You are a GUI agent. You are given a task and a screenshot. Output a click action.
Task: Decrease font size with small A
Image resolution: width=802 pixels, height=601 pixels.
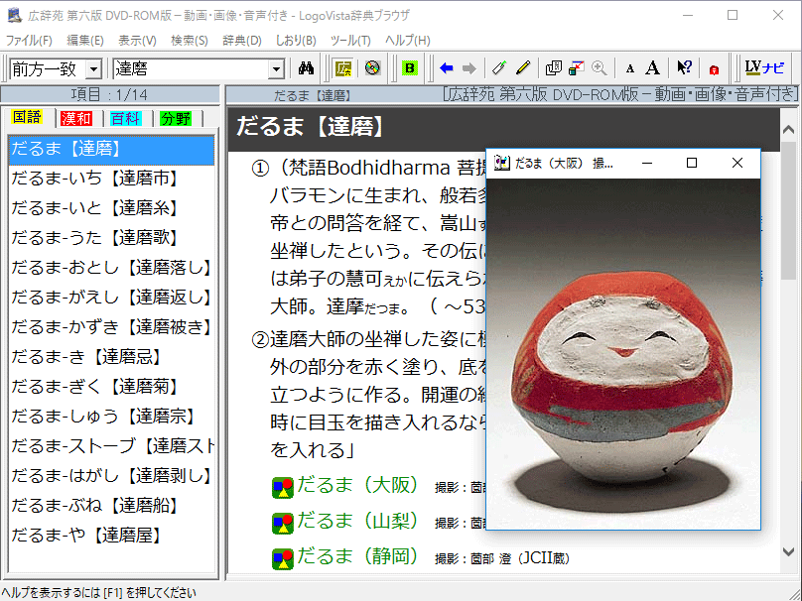[x=630, y=69]
